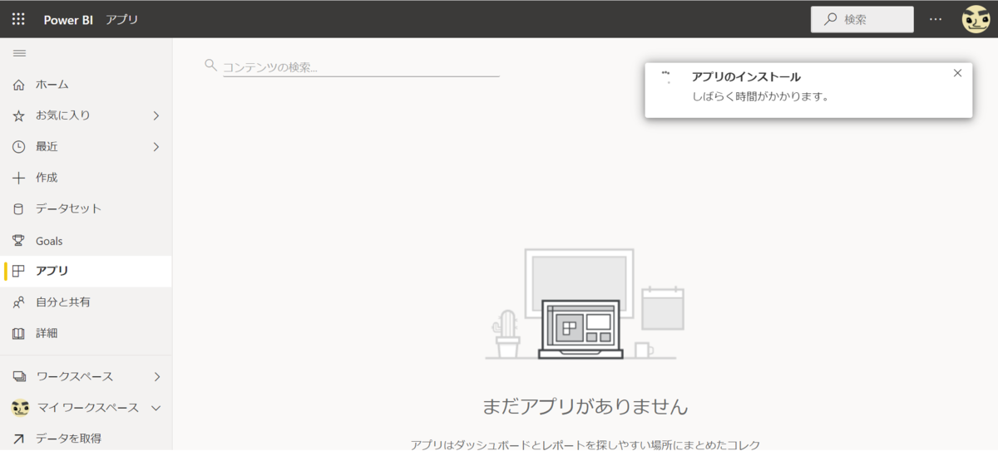Collapse navigation pane with hamburger icon
This screenshot has width=998, height=451.
[x=19, y=53]
